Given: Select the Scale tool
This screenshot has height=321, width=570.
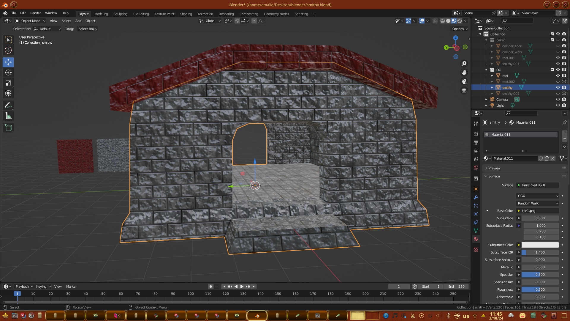Looking at the screenshot, I should (8, 83).
